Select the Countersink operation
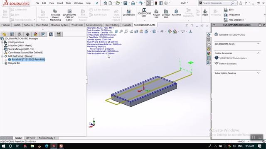Screen dimensions: 266x149 point(128,13)
